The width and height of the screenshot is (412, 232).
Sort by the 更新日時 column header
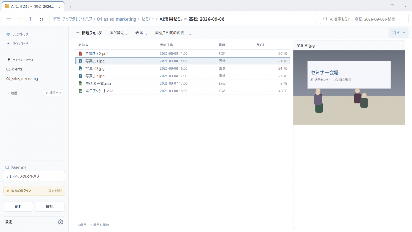[x=166, y=45]
